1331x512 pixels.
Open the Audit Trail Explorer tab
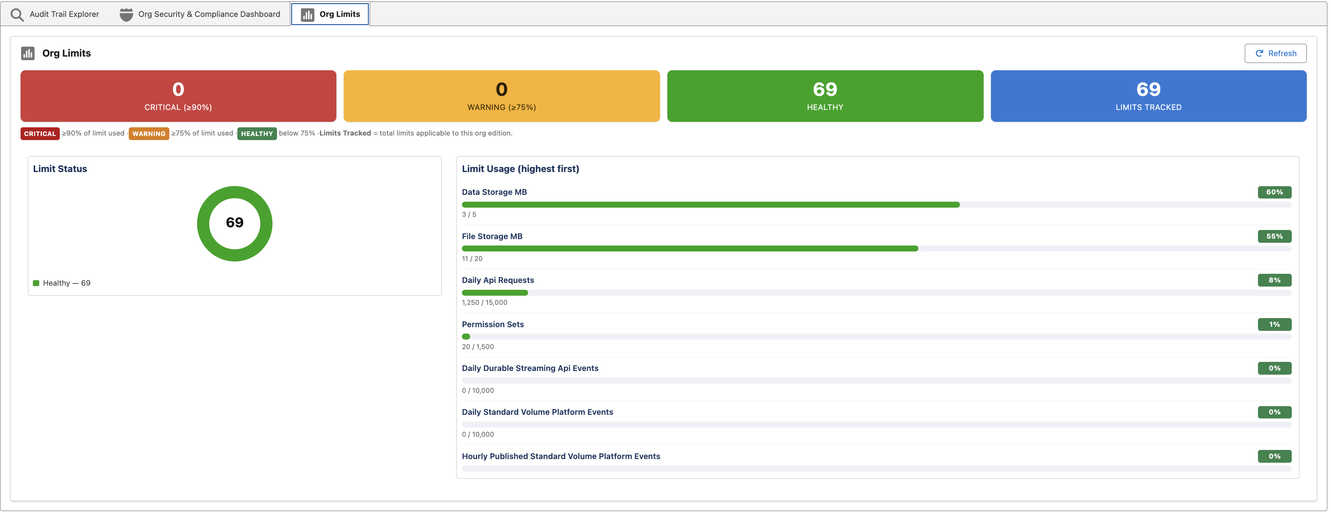click(55, 14)
